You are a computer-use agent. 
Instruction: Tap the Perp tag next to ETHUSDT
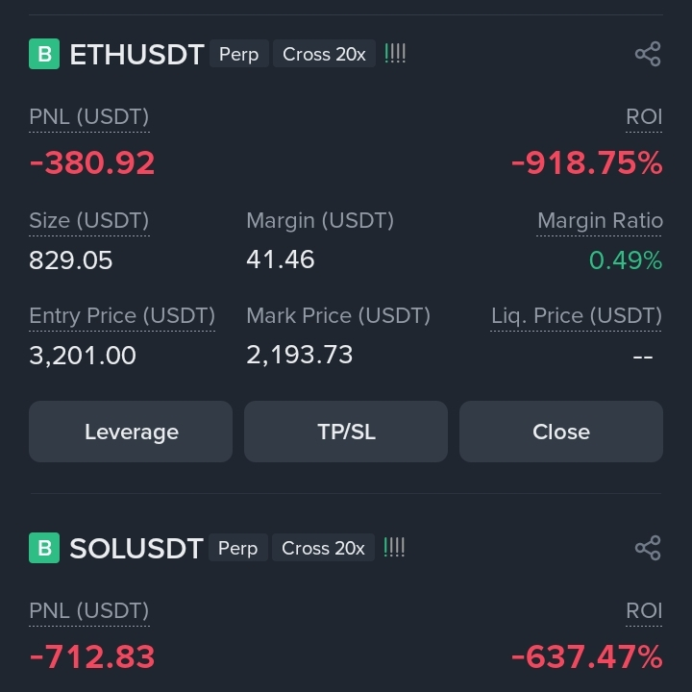238,54
